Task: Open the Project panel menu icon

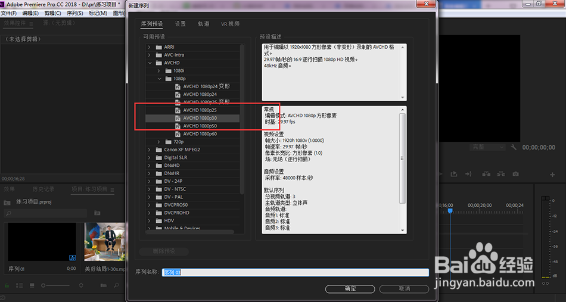Action: 112,189
